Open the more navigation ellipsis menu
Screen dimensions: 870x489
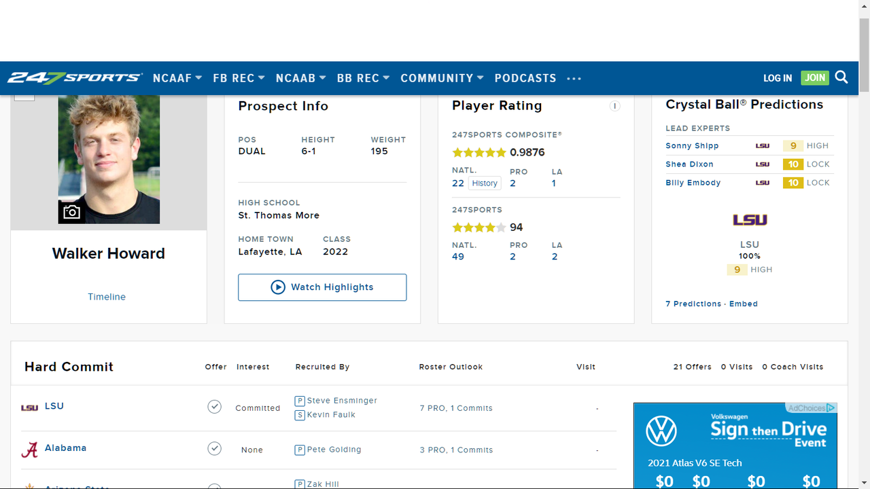pyautogui.click(x=574, y=79)
